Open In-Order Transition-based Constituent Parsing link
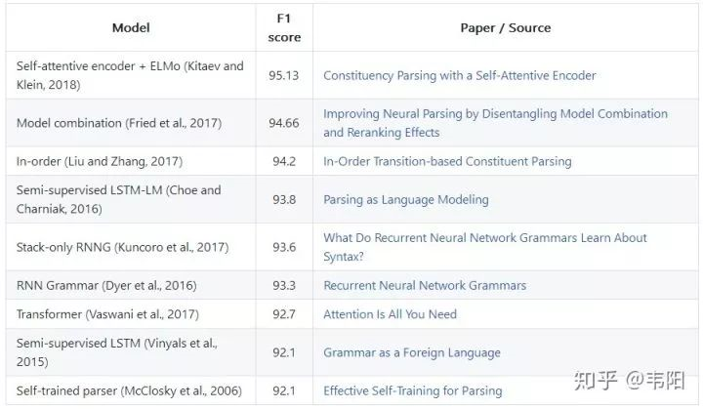The width and height of the screenshot is (703, 409). click(x=447, y=161)
